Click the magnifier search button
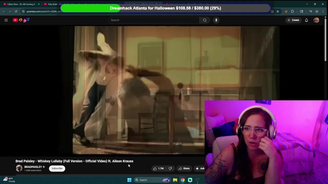The width and height of the screenshot is (328, 184). [x=204, y=20]
